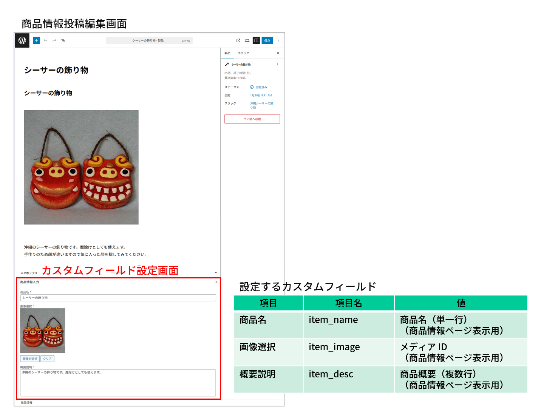Collapse the 商品情報入力 panel arrow
This screenshot has width=544, height=408.
216,282
